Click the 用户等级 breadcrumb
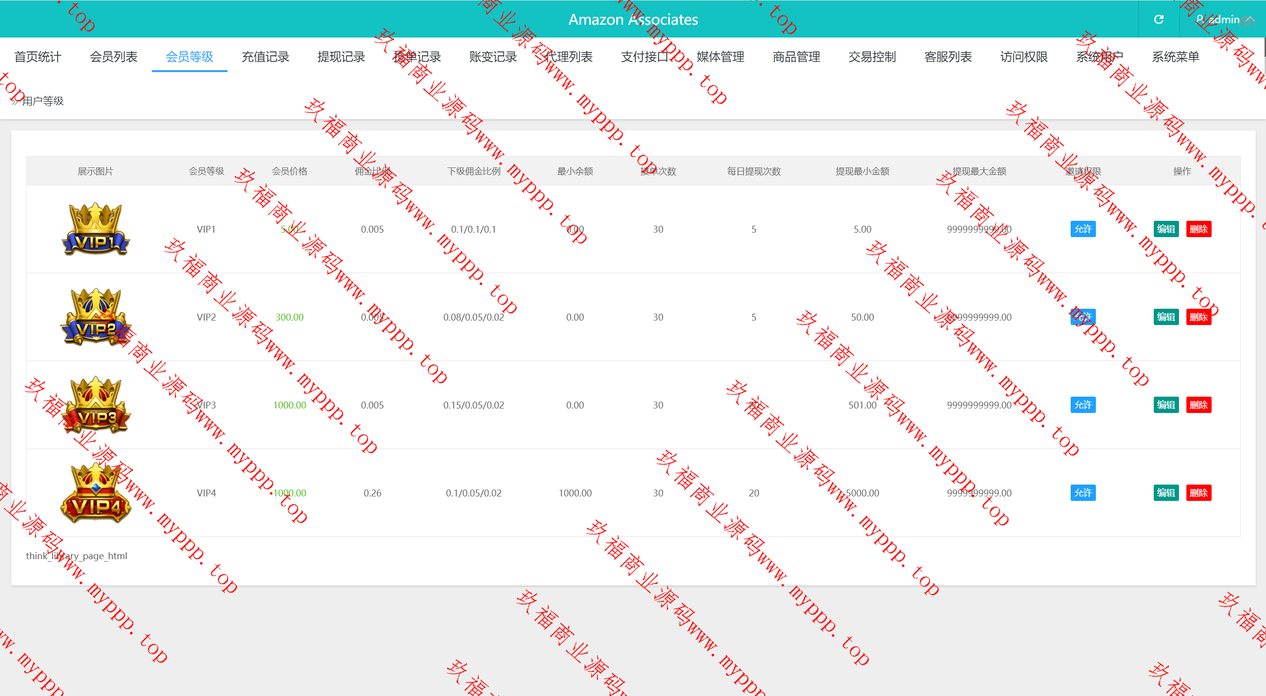The height and width of the screenshot is (696, 1266). point(43,101)
